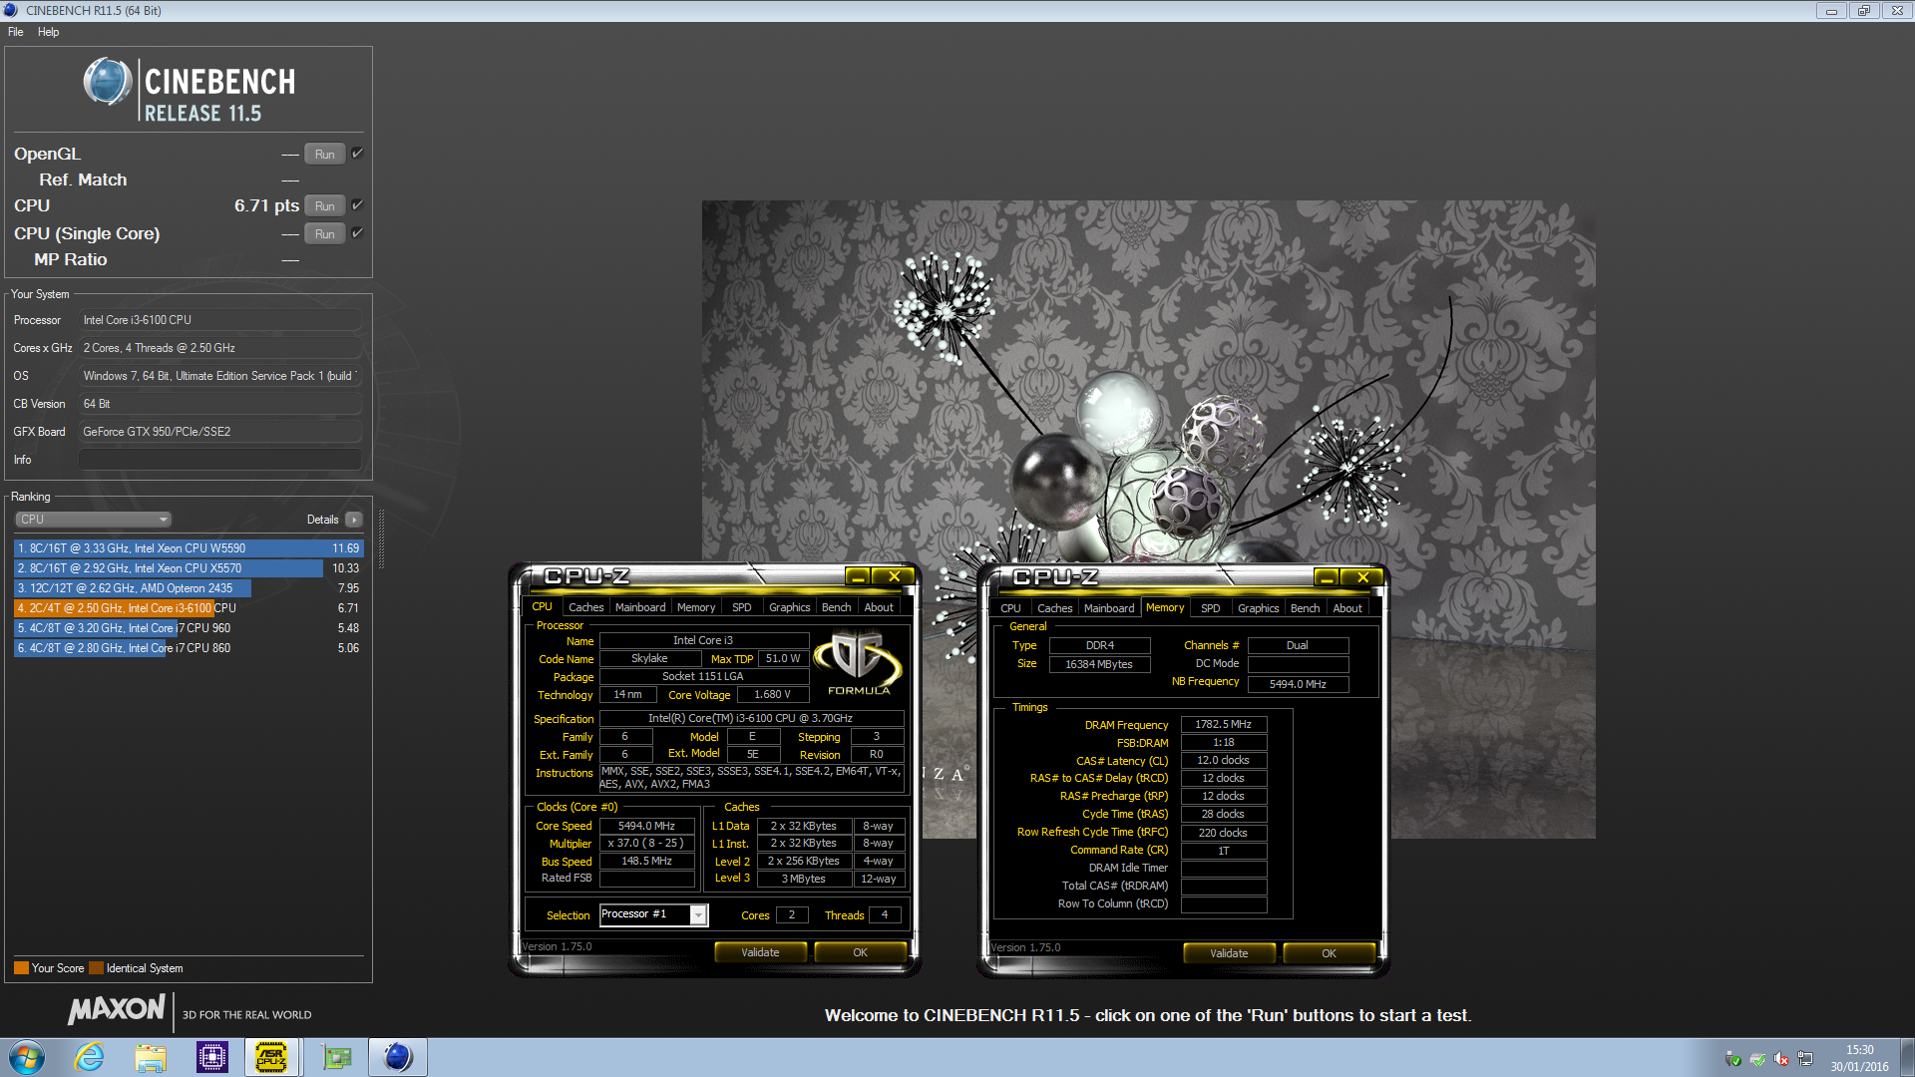Viewport: 1915px width, 1077px height.
Task: Switch to the ASRock CPU-Z taskbar item
Action: coord(272,1057)
